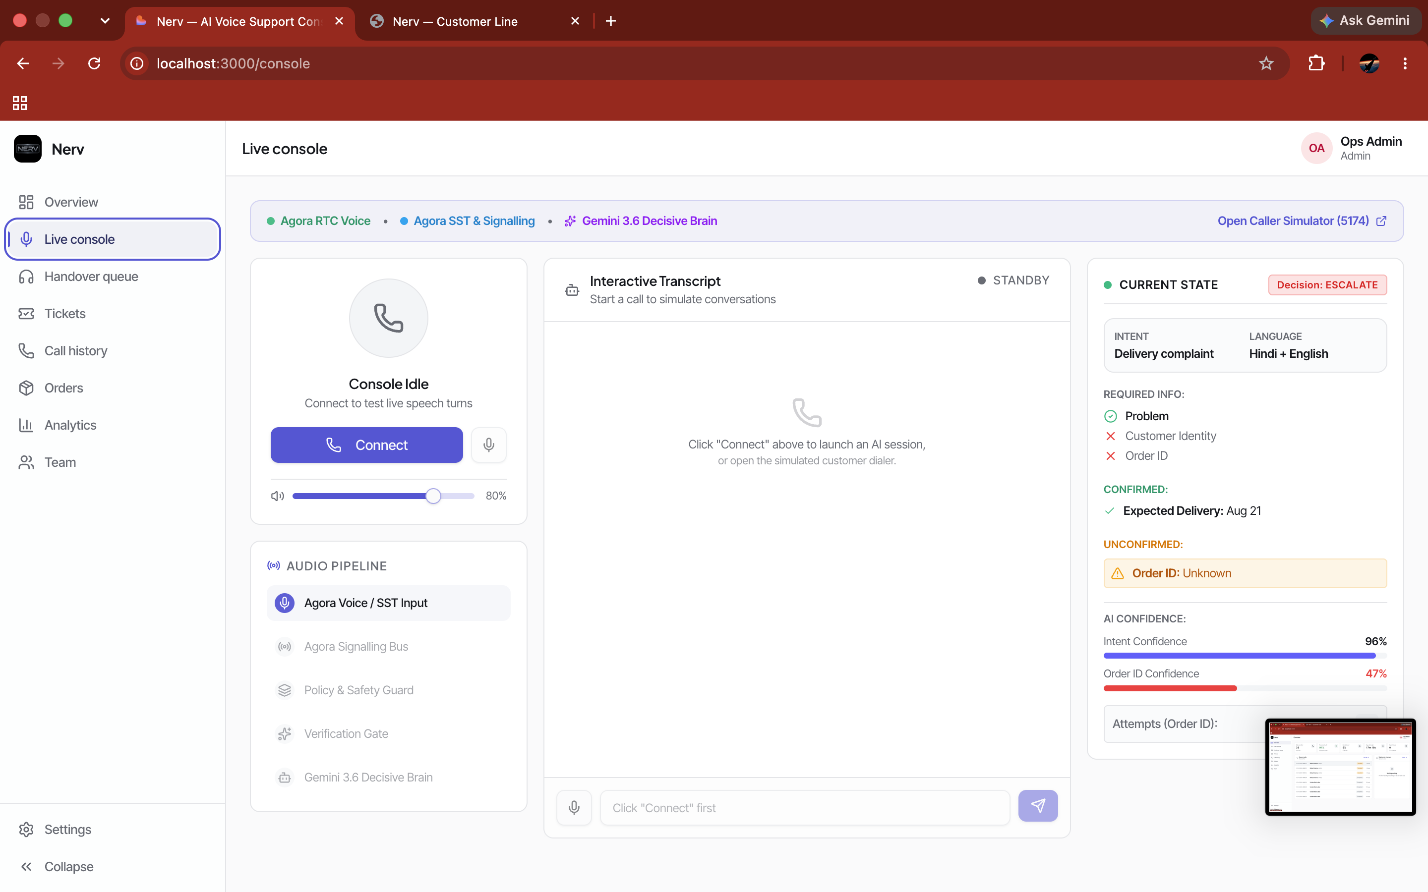This screenshot has width=1428, height=892.
Task: Click the address bar URL
Action: (233, 63)
